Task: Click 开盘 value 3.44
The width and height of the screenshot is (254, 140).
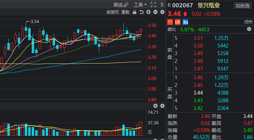Action: (x=248, y=116)
